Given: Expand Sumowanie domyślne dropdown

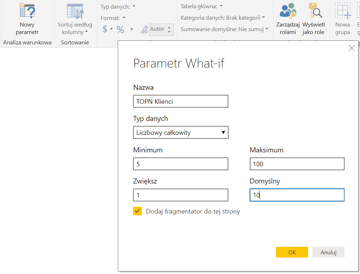Looking at the screenshot, I should (224, 29).
